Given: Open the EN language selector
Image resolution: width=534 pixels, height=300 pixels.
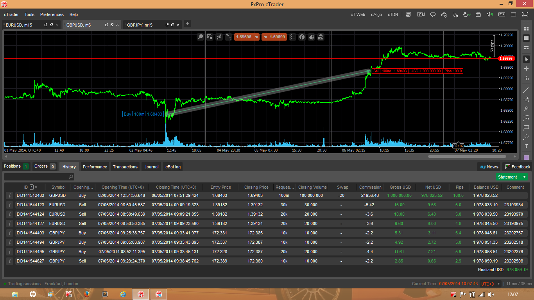Looking at the screenshot, I should (x=502, y=14).
